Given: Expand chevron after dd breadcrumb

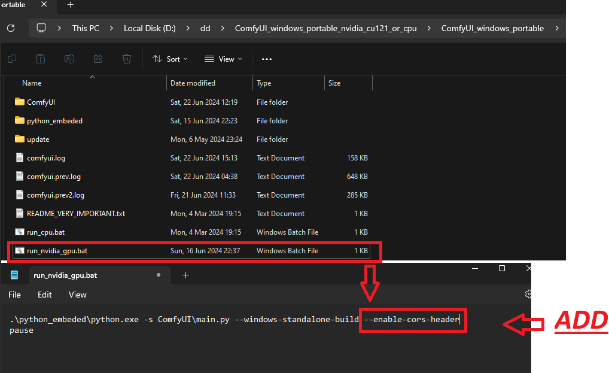Looking at the screenshot, I should tap(222, 28).
